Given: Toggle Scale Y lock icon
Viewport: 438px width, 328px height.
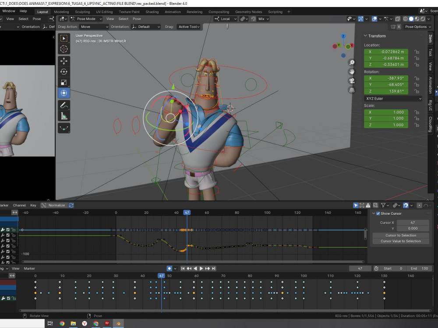Looking at the screenshot, I should coord(417,119).
